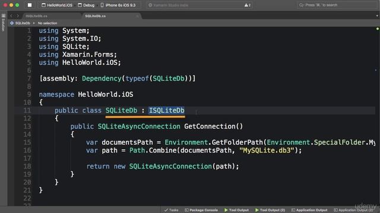Click the warnings indicator showing 2
This screenshot has height=213, width=380.
click(x=248, y=5)
